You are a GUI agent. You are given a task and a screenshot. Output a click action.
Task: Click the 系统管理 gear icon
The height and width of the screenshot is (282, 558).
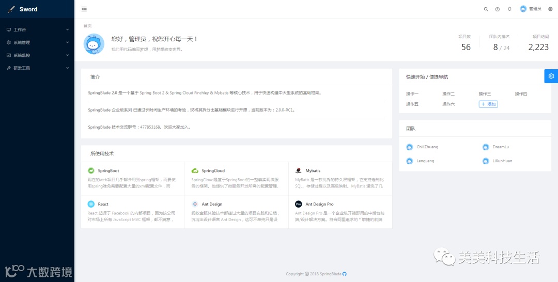click(9, 42)
